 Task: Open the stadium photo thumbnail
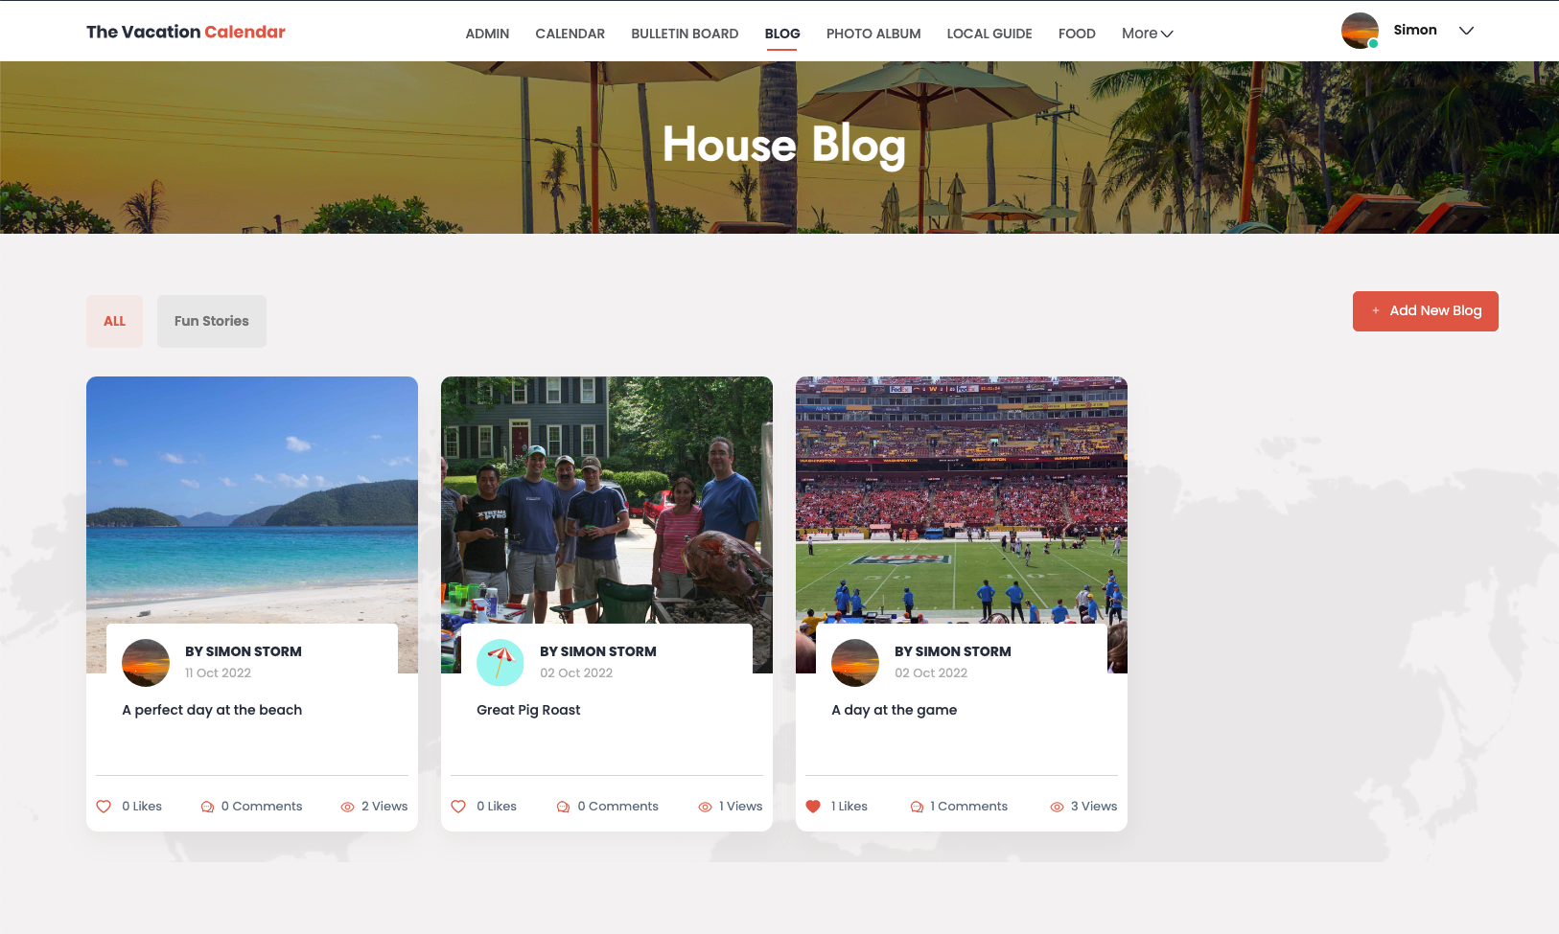962,498
